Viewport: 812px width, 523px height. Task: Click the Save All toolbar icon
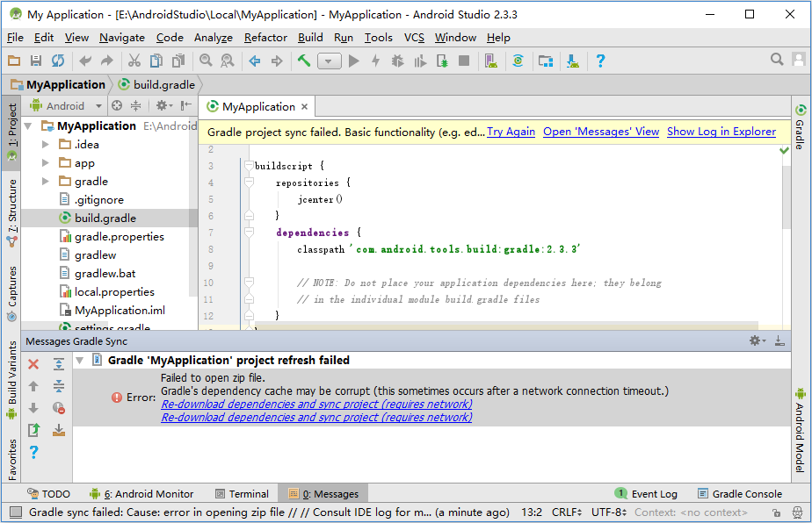[x=36, y=61]
